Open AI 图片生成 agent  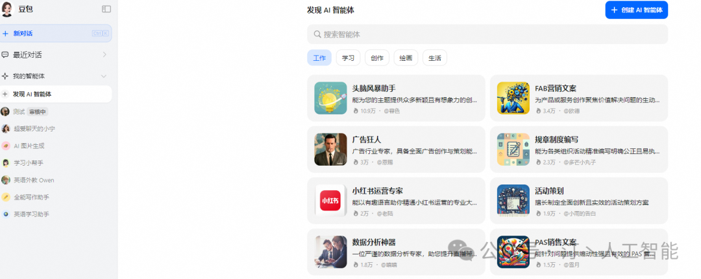[29, 146]
